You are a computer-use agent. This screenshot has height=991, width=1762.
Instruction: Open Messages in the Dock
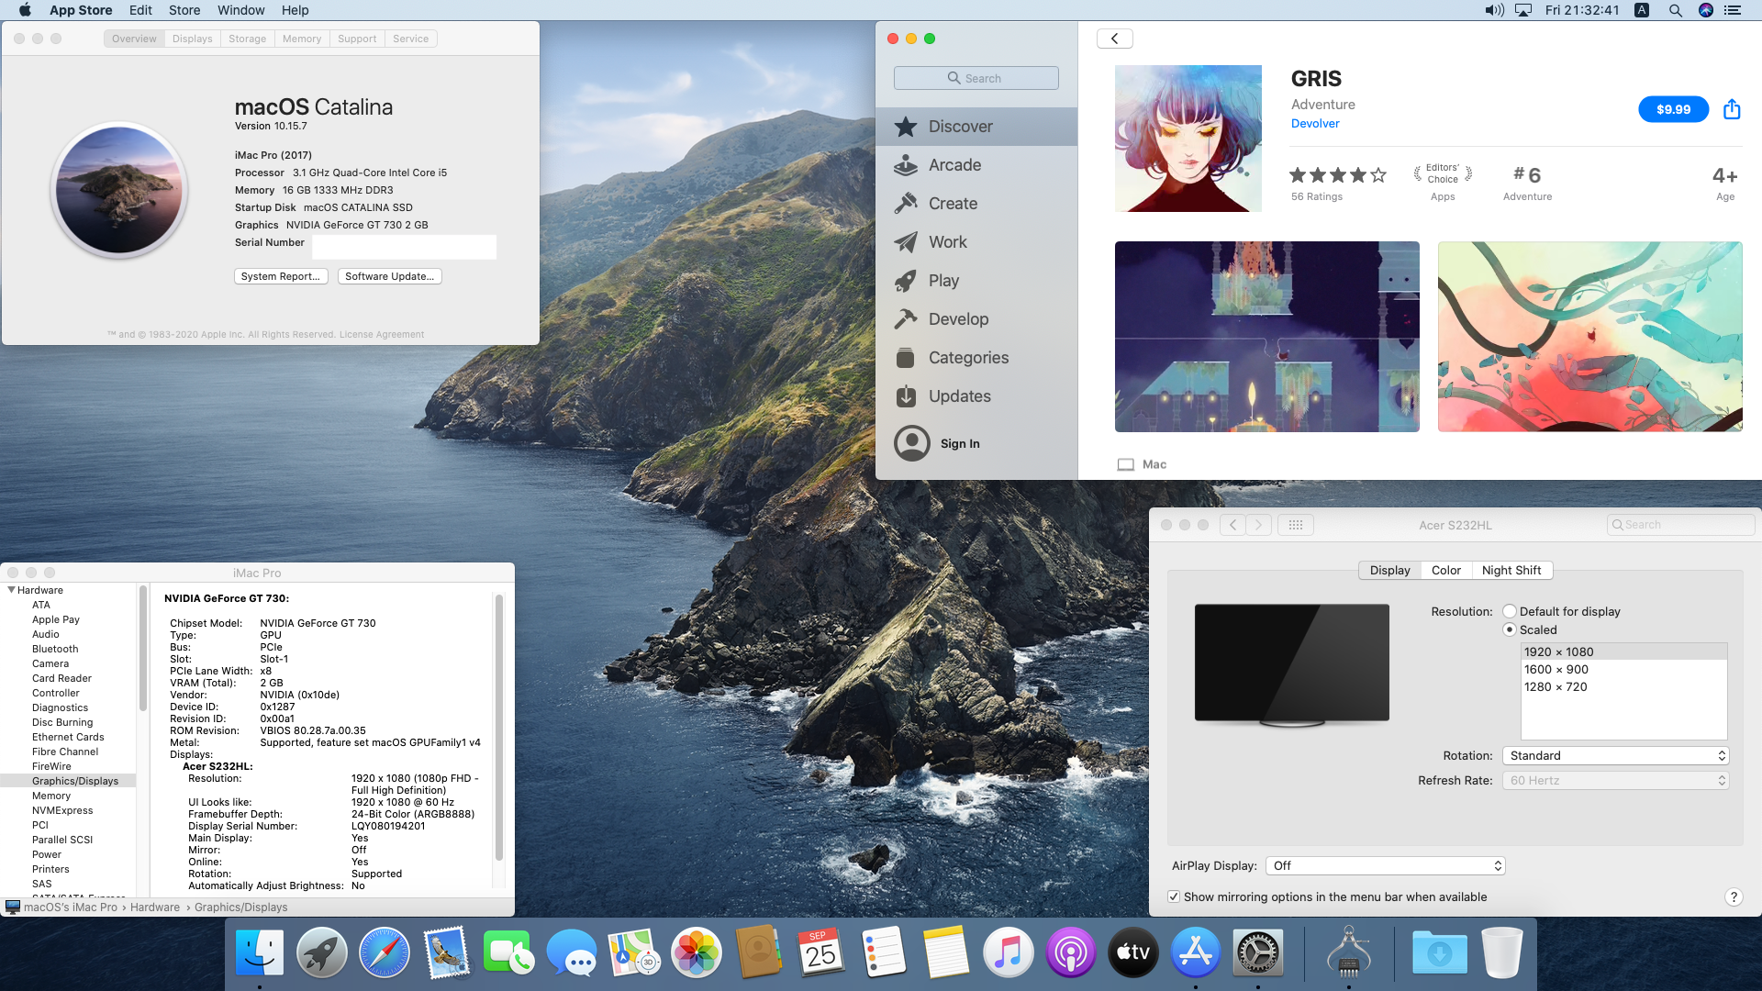[x=572, y=952]
